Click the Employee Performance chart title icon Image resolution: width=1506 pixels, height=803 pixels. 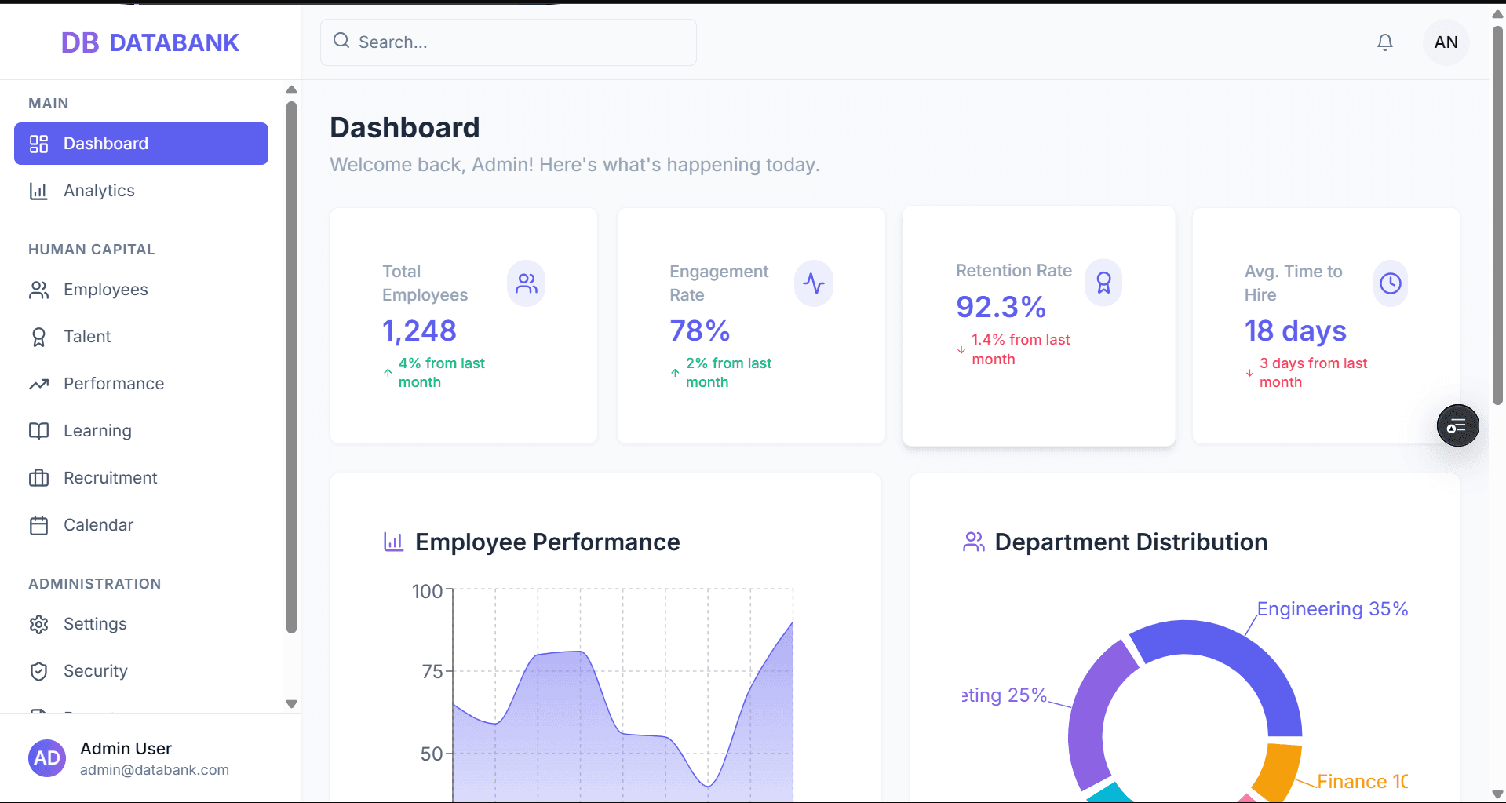[x=393, y=542]
